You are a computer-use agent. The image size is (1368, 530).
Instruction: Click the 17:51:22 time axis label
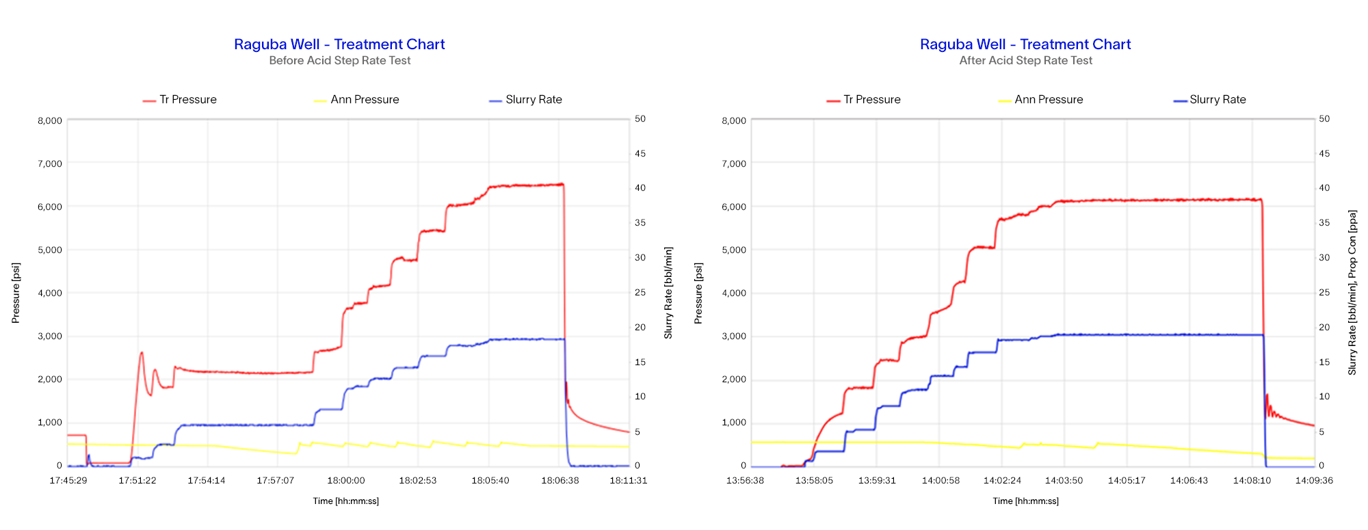point(137,481)
